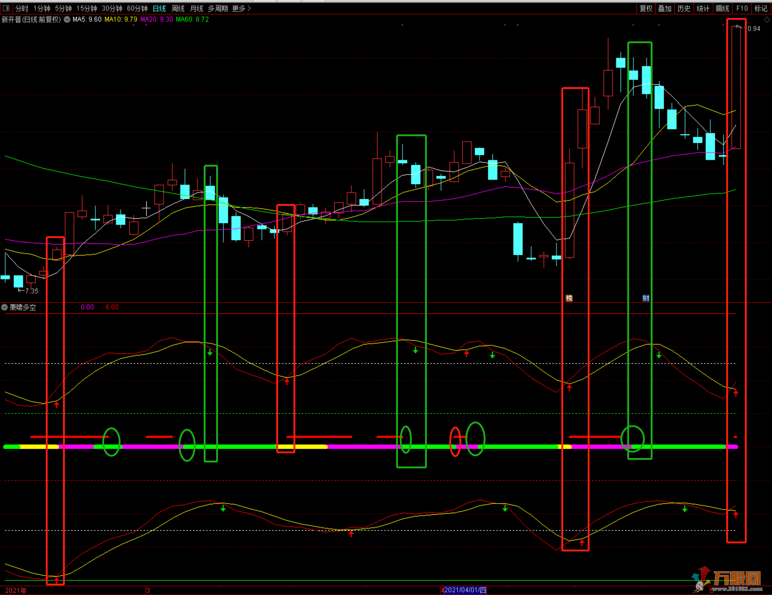Click the 叠加 overlay button
Viewport: 772px width, 595px height.
(x=665, y=8)
